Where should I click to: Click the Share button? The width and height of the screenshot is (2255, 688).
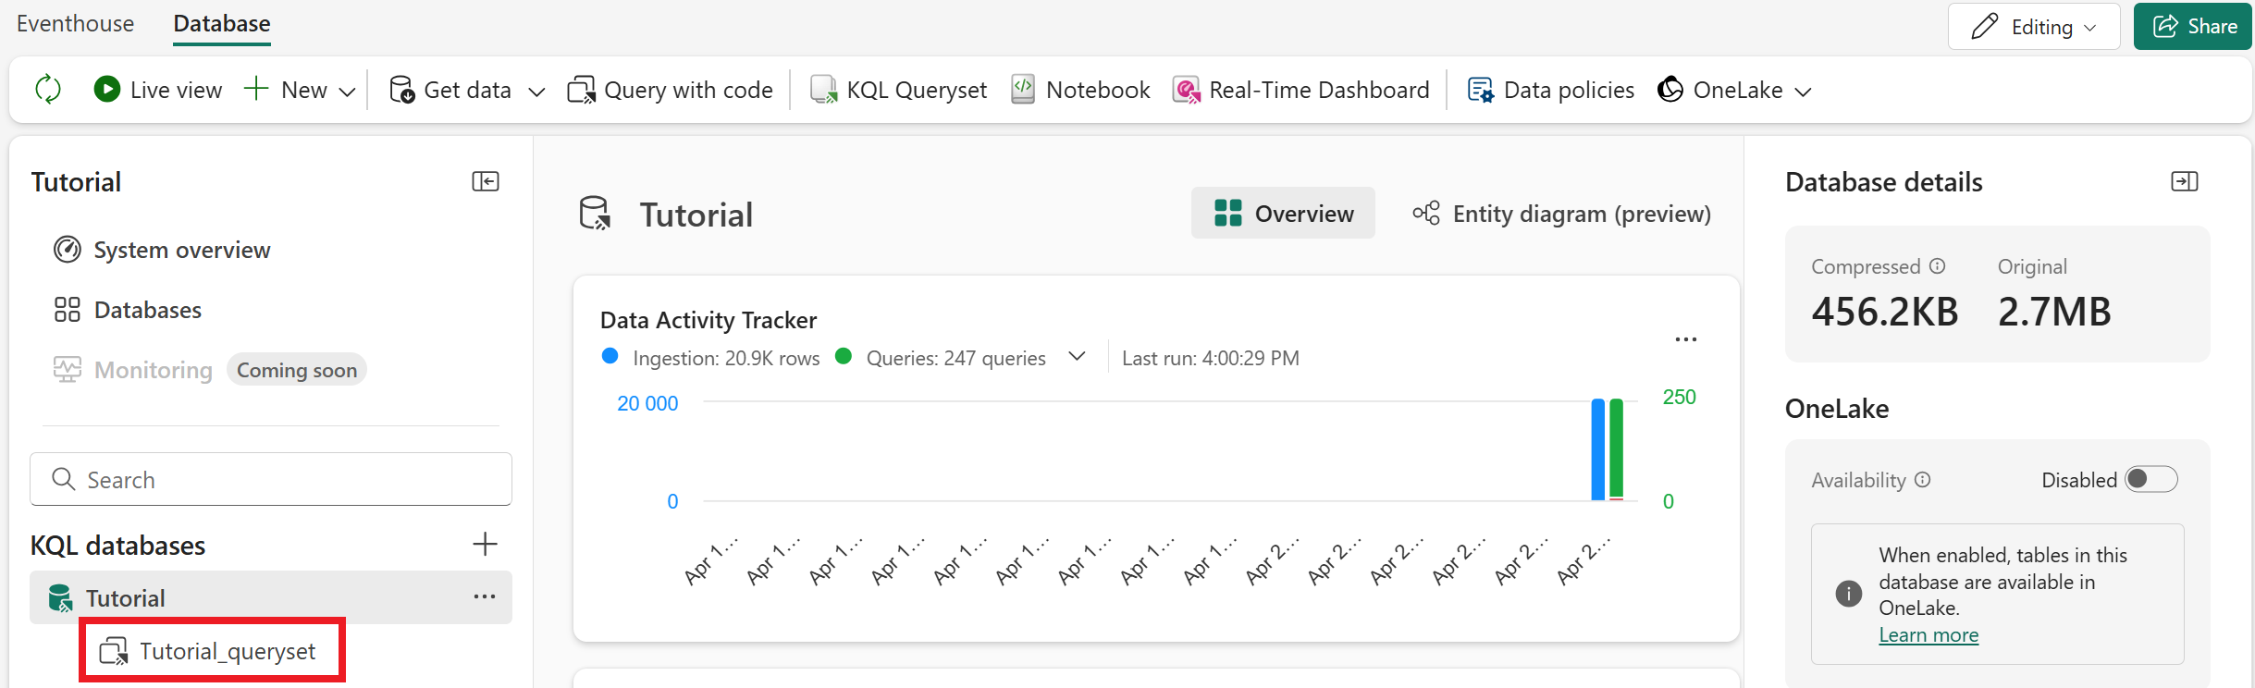coord(2192,27)
